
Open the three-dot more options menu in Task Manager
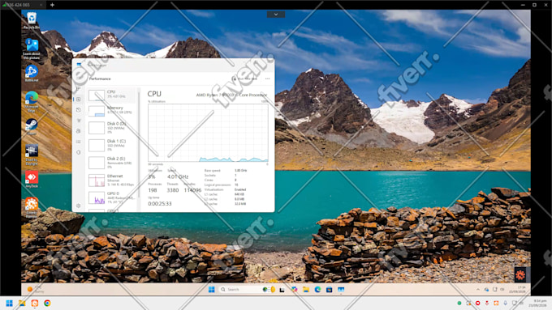click(x=268, y=79)
